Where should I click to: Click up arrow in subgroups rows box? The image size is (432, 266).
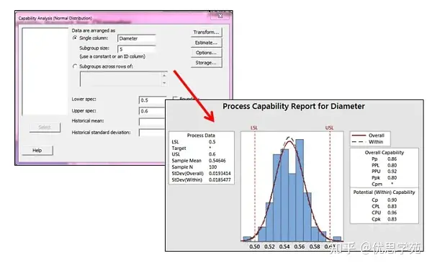[x=164, y=75]
